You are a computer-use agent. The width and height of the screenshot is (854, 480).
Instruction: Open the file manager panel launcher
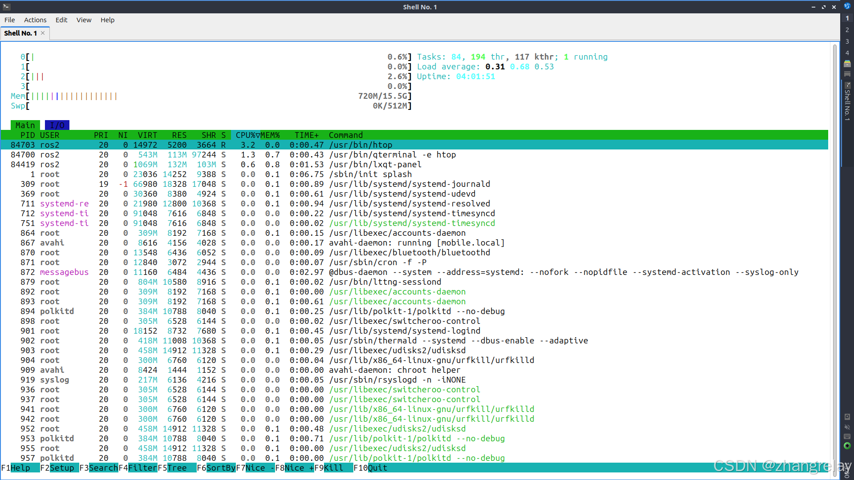click(847, 64)
